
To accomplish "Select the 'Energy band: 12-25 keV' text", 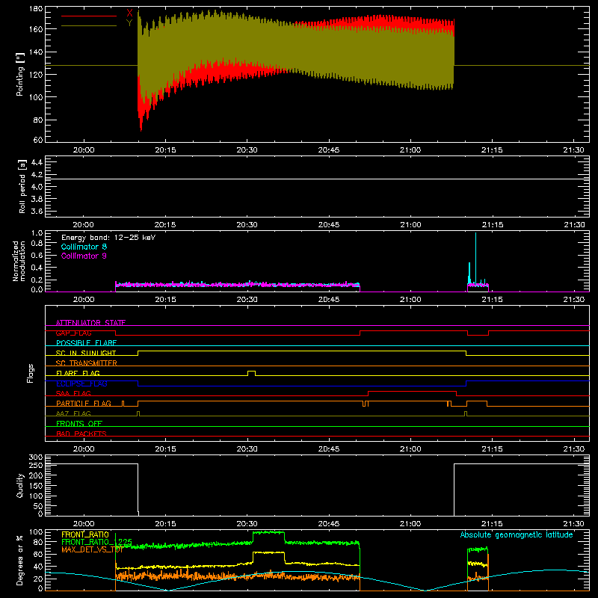I will click(108, 238).
